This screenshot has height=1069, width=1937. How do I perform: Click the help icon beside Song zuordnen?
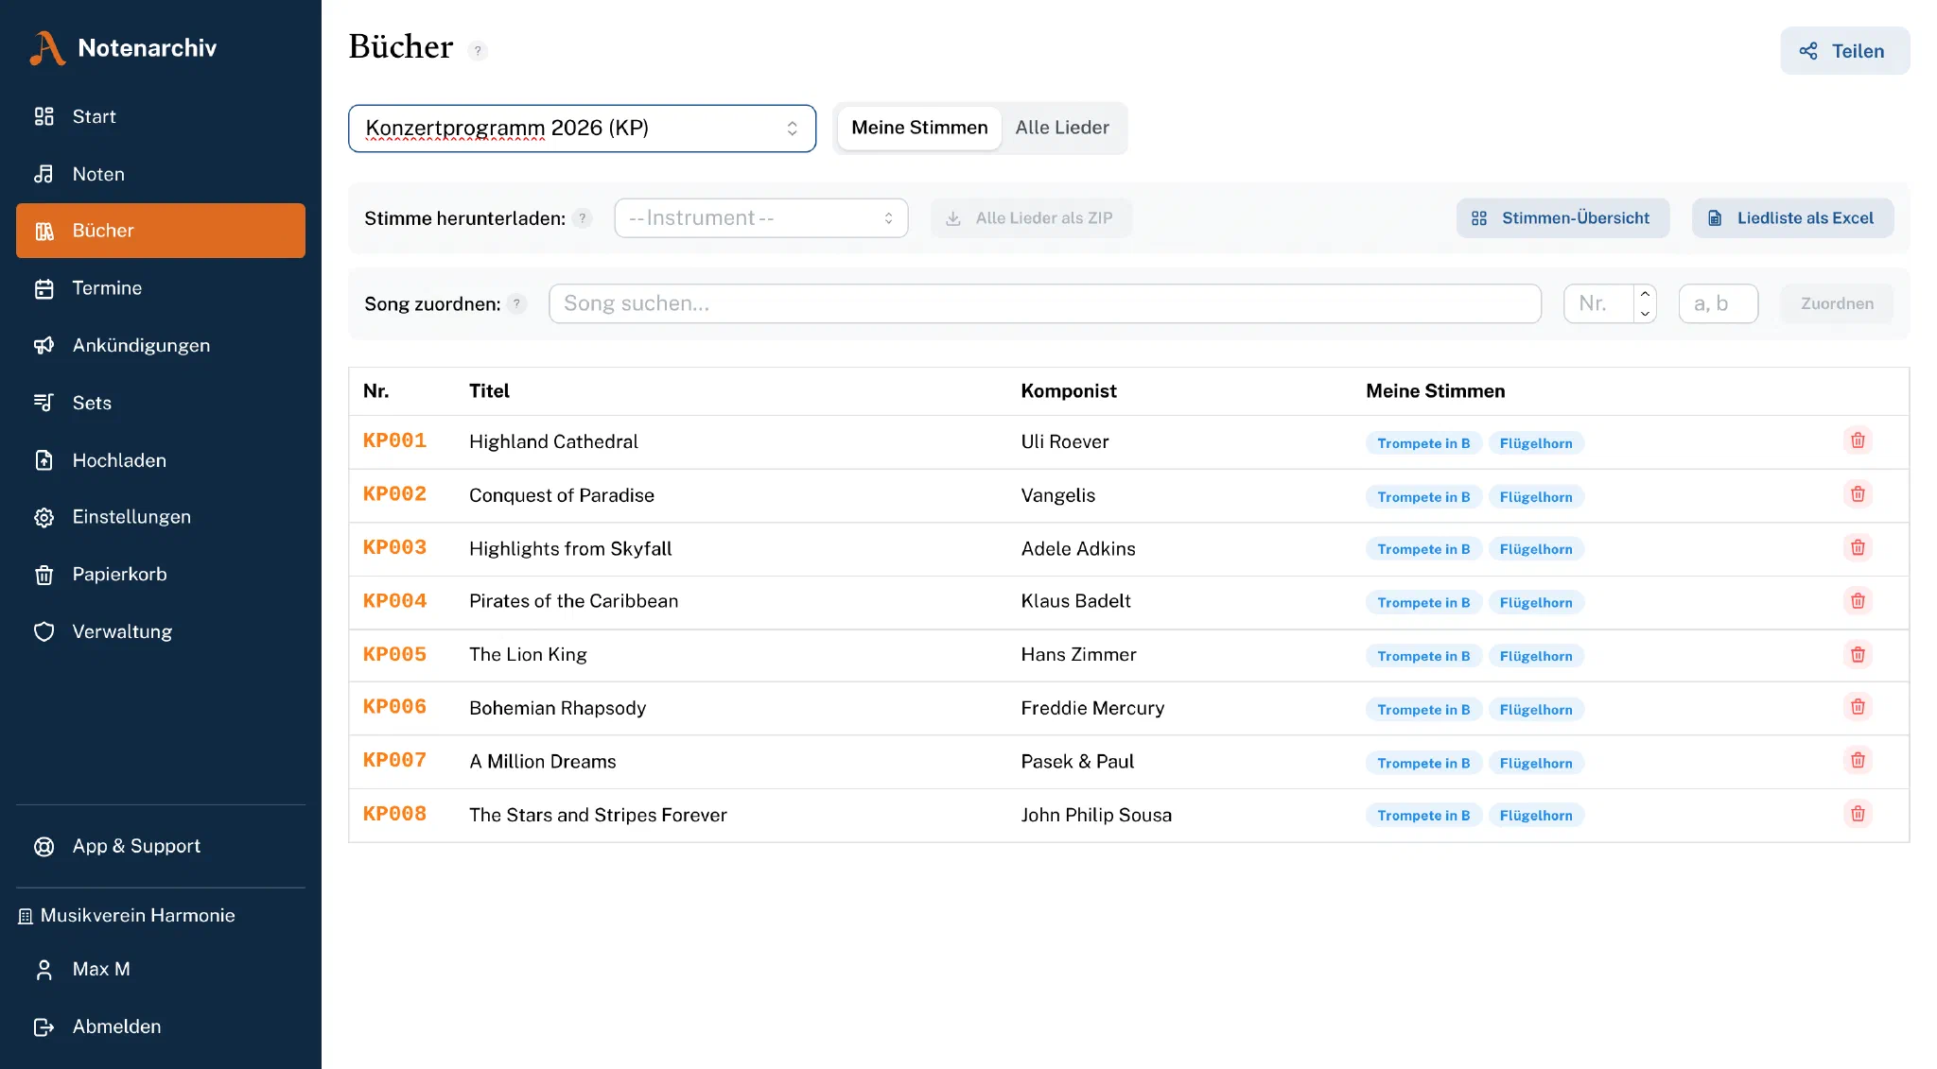coord(516,303)
